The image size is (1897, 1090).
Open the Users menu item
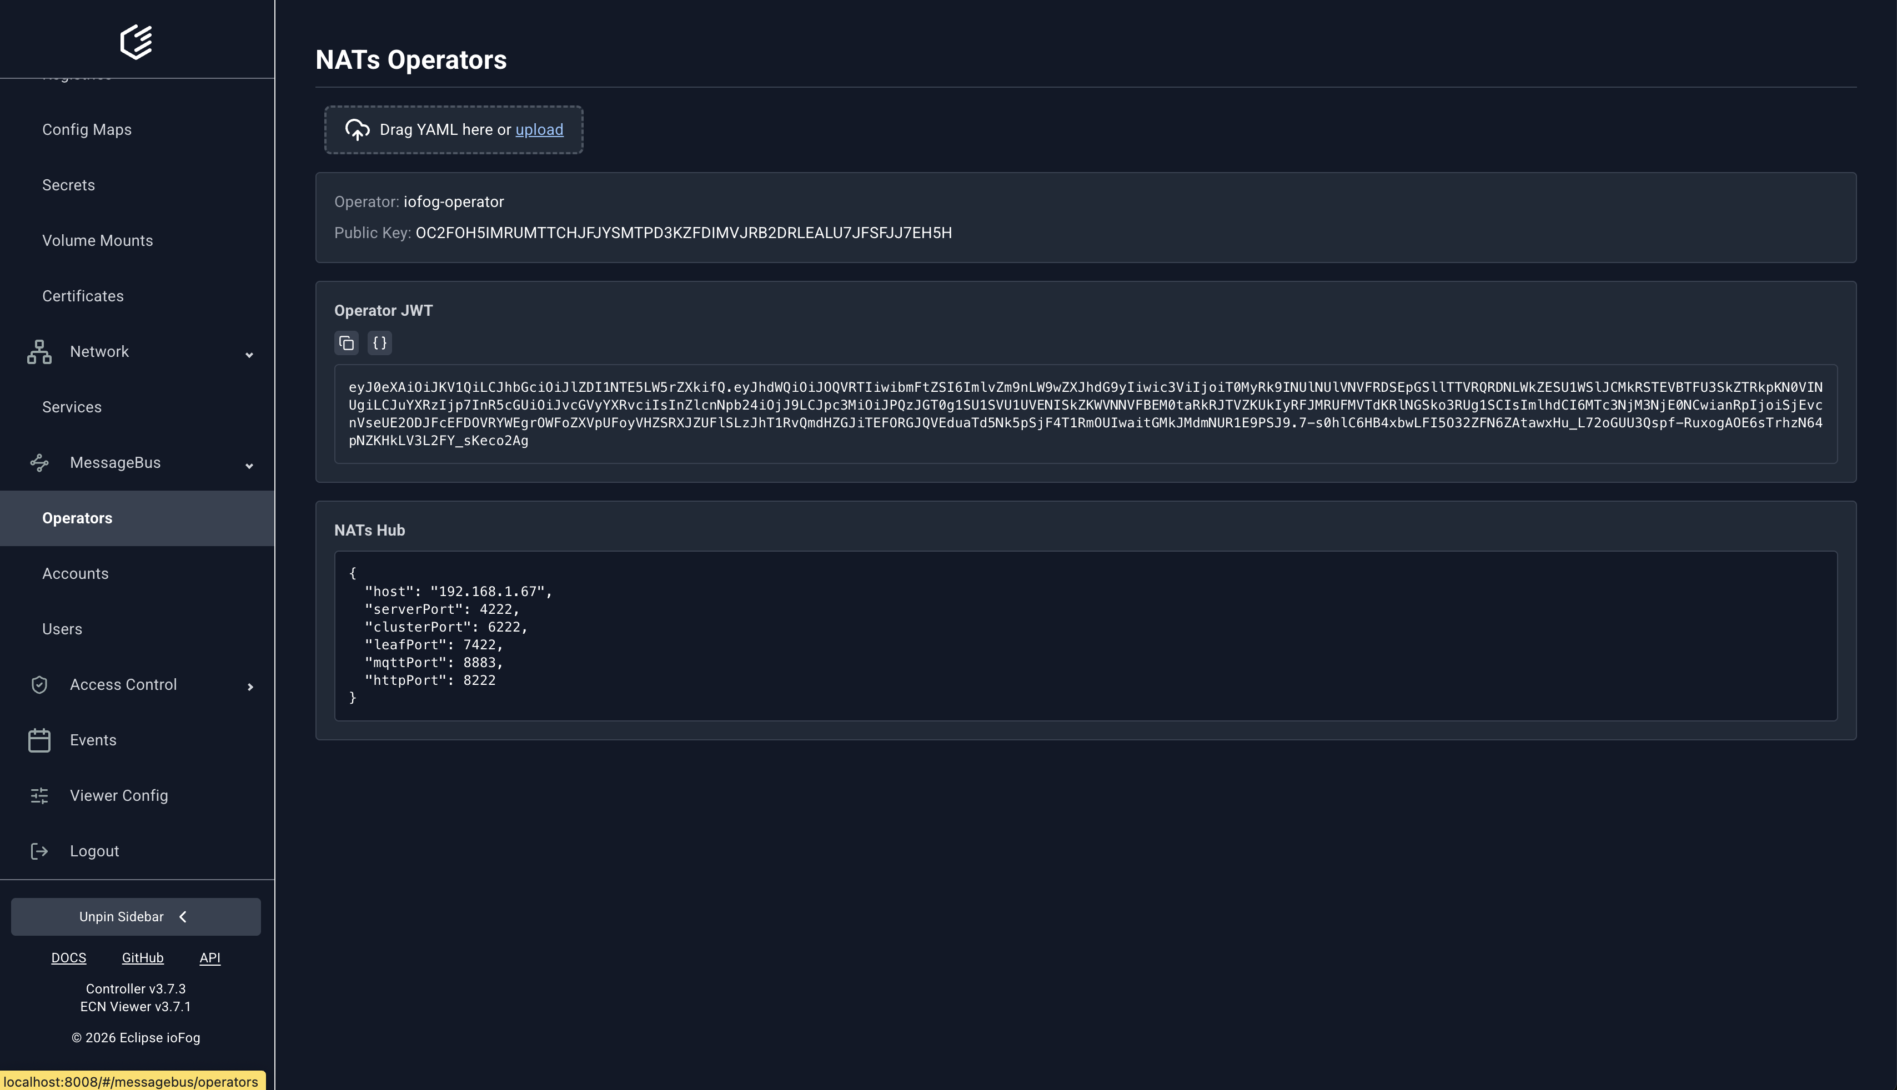[x=62, y=629]
